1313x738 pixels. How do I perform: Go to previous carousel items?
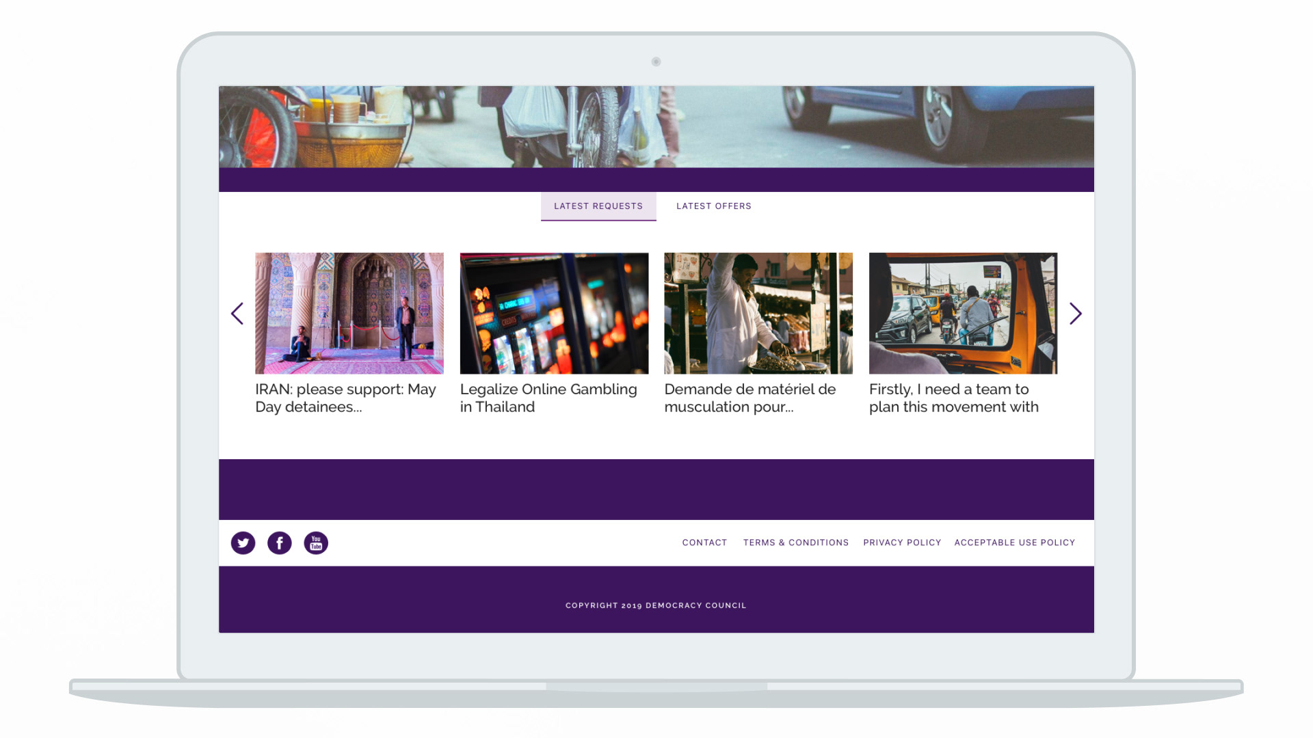[x=237, y=314]
